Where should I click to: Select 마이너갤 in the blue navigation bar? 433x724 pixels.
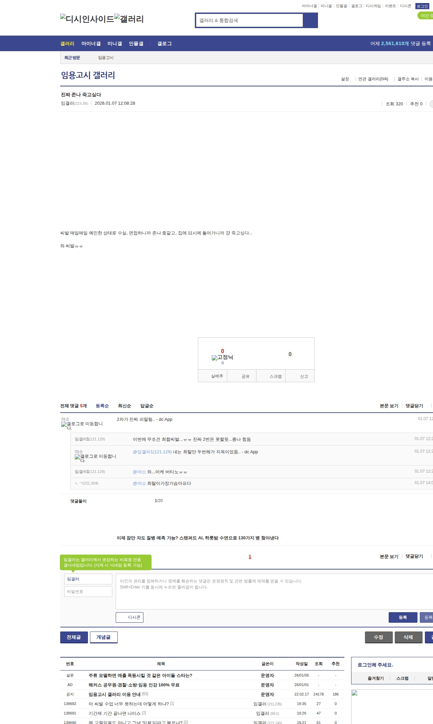tap(91, 43)
